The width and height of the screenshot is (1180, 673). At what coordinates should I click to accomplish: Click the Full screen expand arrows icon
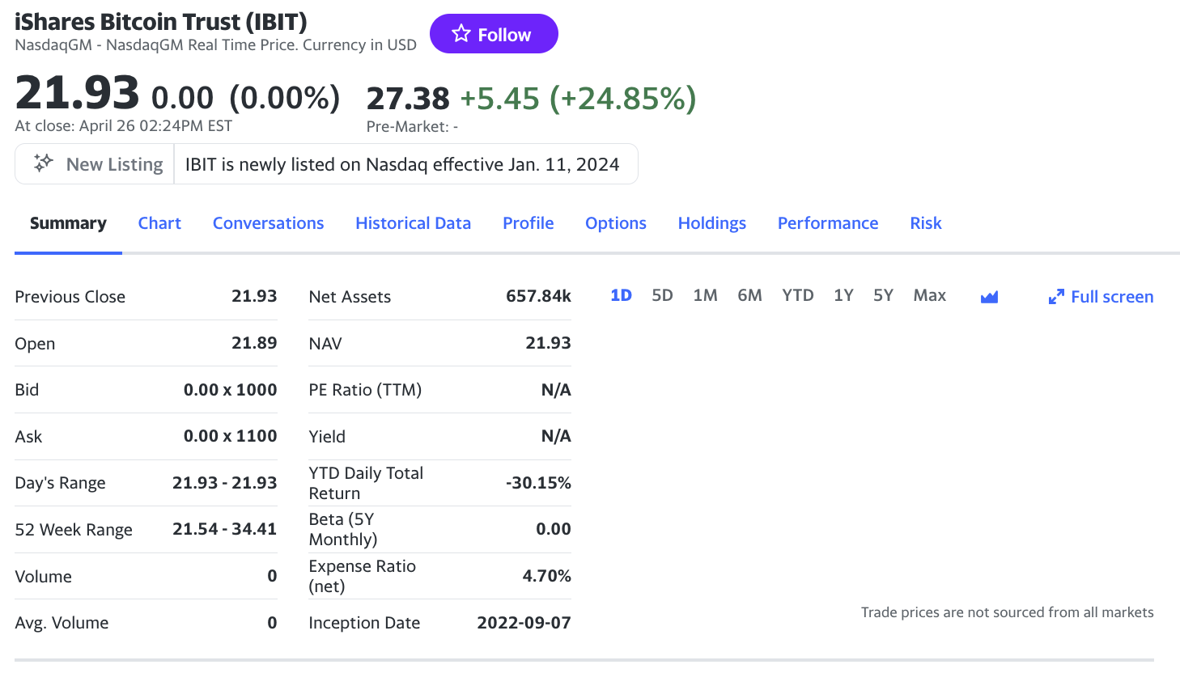pyautogui.click(x=1056, y=297)
